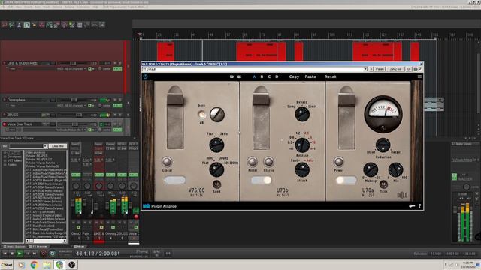Toggle the Power button on the U70a
The image size is (481, 270).
(338, 162)
